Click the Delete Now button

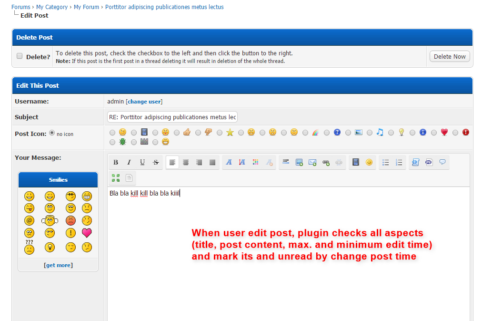449,56
